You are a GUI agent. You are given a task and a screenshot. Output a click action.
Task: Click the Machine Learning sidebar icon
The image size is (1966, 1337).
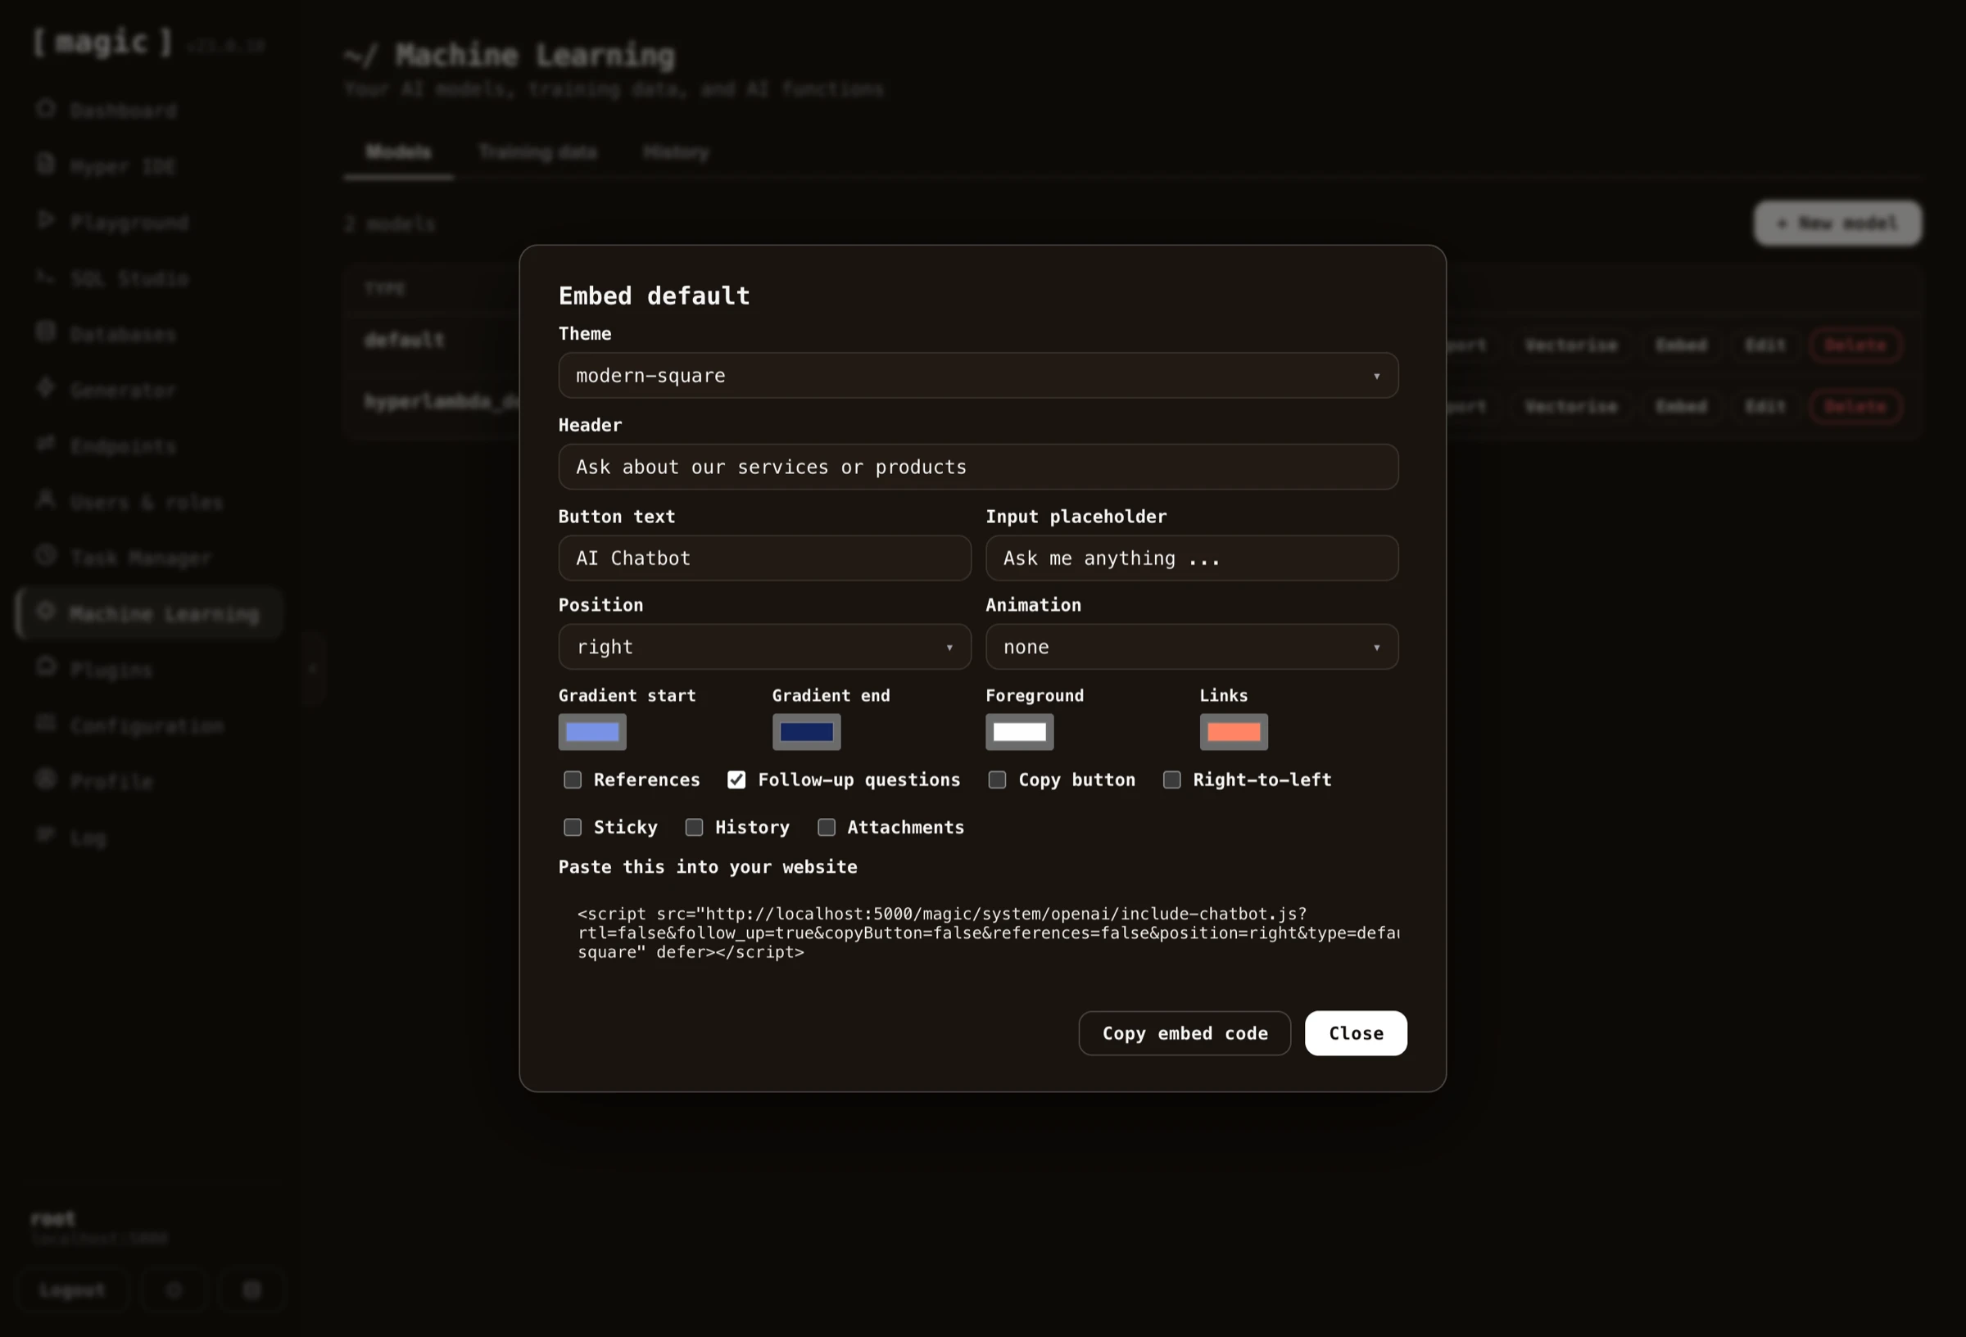pyautogui.click(x=46, y=612)
